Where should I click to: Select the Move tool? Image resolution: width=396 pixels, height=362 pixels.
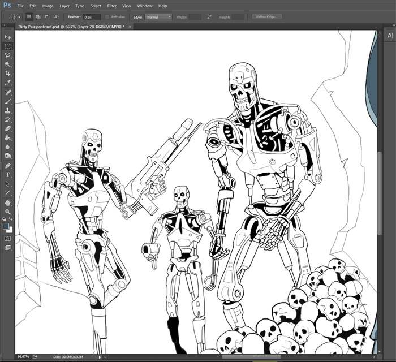click(x=7, y=37)
